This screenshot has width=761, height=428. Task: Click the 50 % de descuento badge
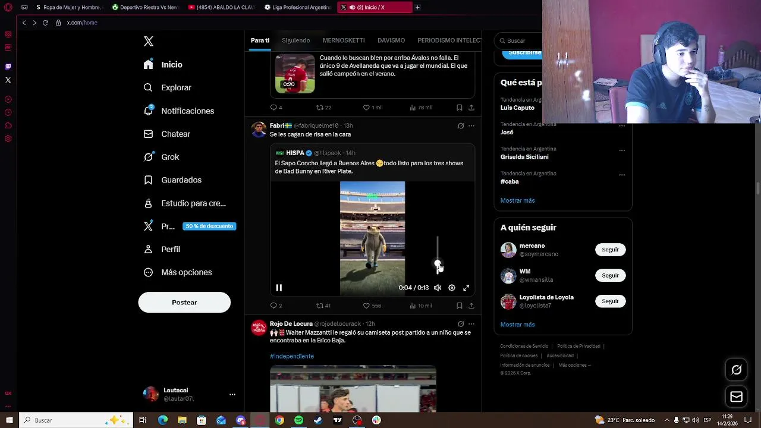coord(209,226)
